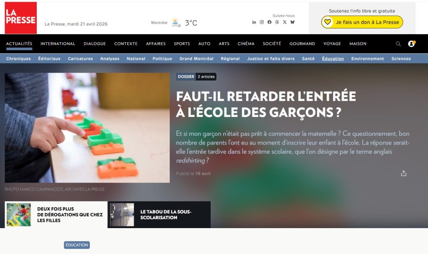Open La Presse X (Twitter) icon
The image size is (428, 254).
click(x=285, y=22)
